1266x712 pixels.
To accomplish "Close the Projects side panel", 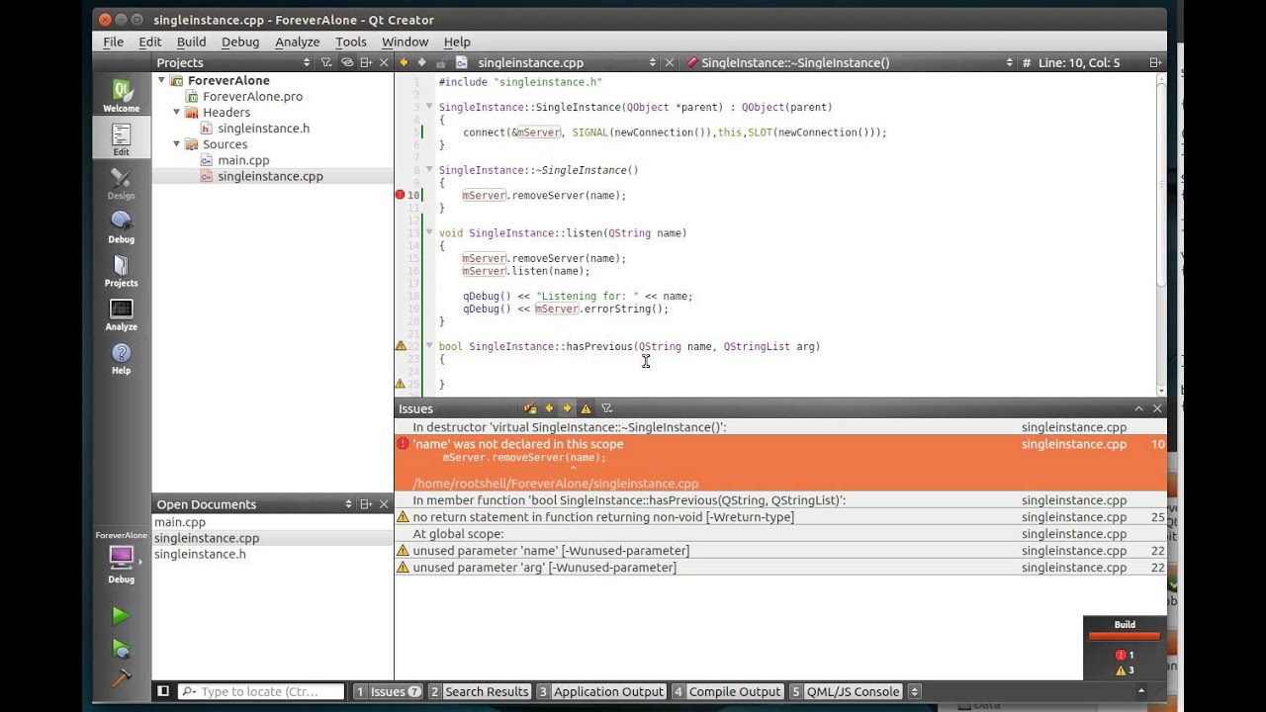I will (385, 62).
